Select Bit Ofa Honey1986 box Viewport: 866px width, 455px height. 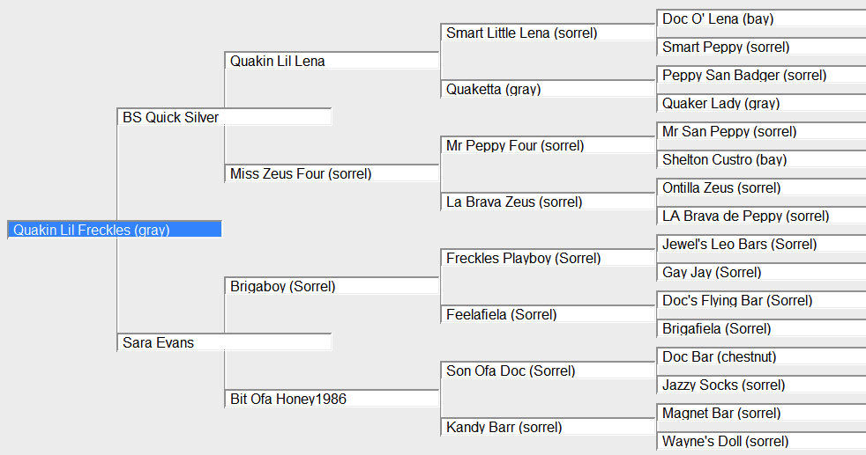click(332, 399)
